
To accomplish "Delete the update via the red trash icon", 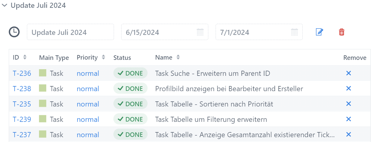I will pyautogui.click(x=341, y=32).
